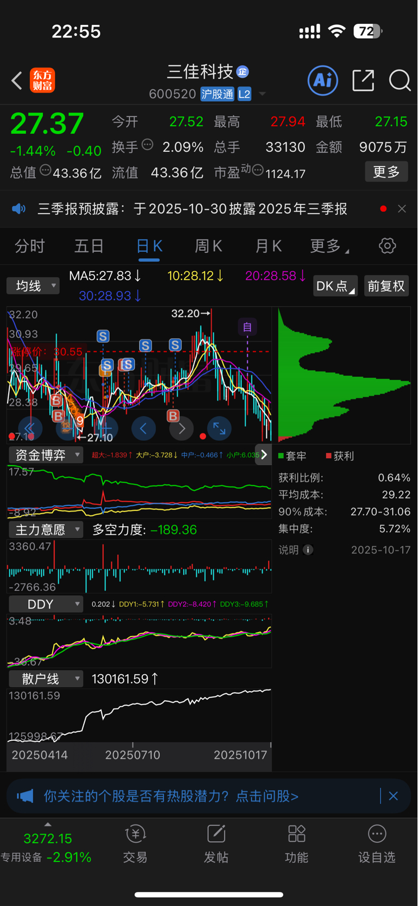
Task: Tap the current price 27.37
Action: tap(47, 124)
